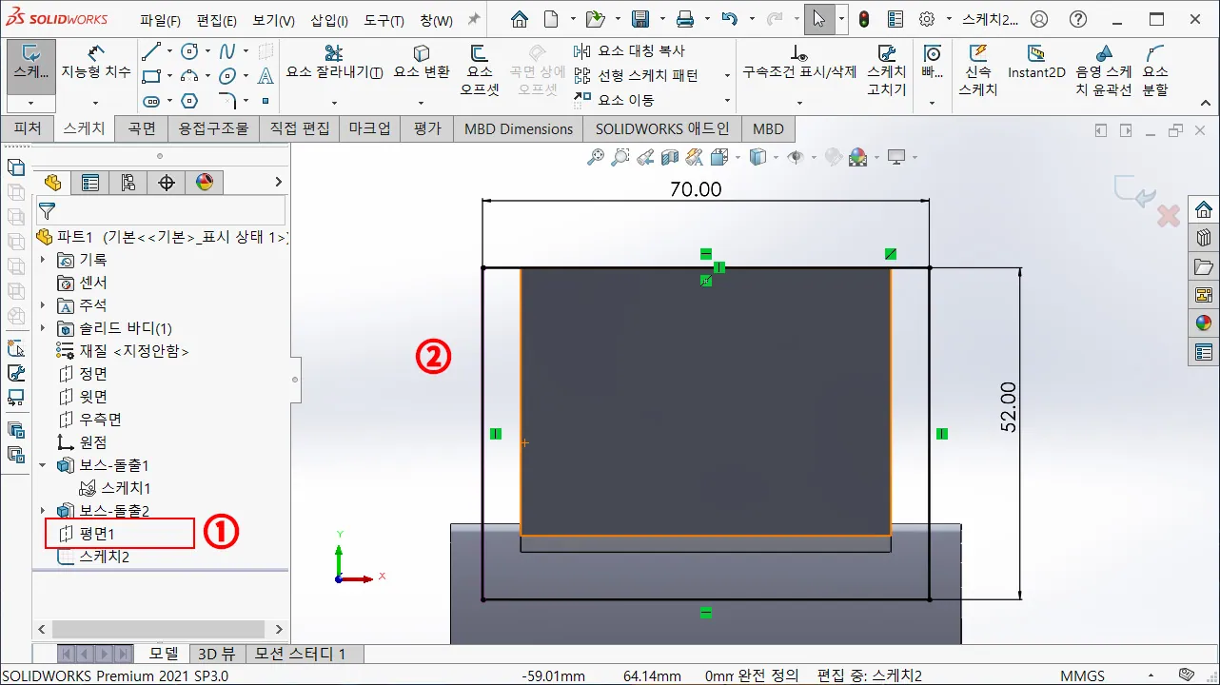This screenshot has height=685, width=1220.
Task: Click the Print icon
Action: click(685, 19)
